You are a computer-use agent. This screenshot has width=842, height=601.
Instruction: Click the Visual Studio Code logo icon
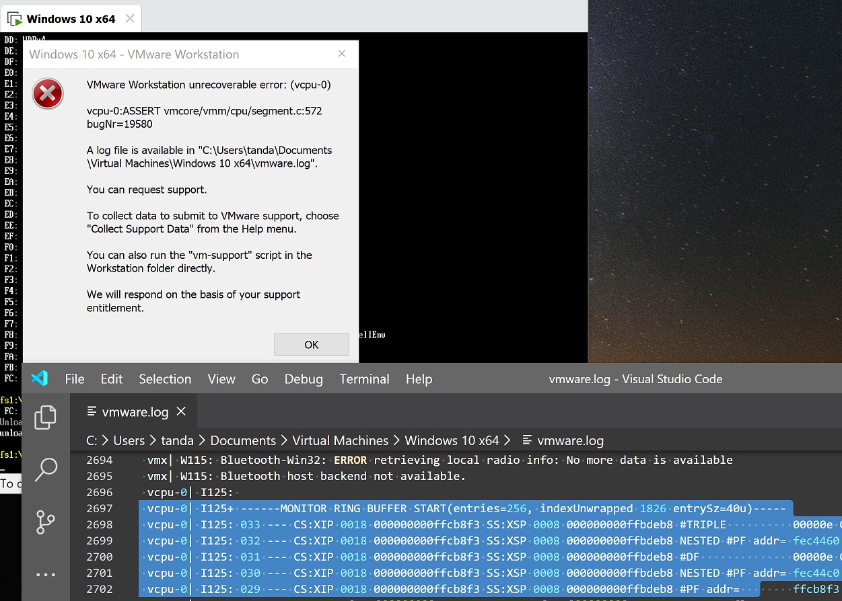(x=39, y=378)
